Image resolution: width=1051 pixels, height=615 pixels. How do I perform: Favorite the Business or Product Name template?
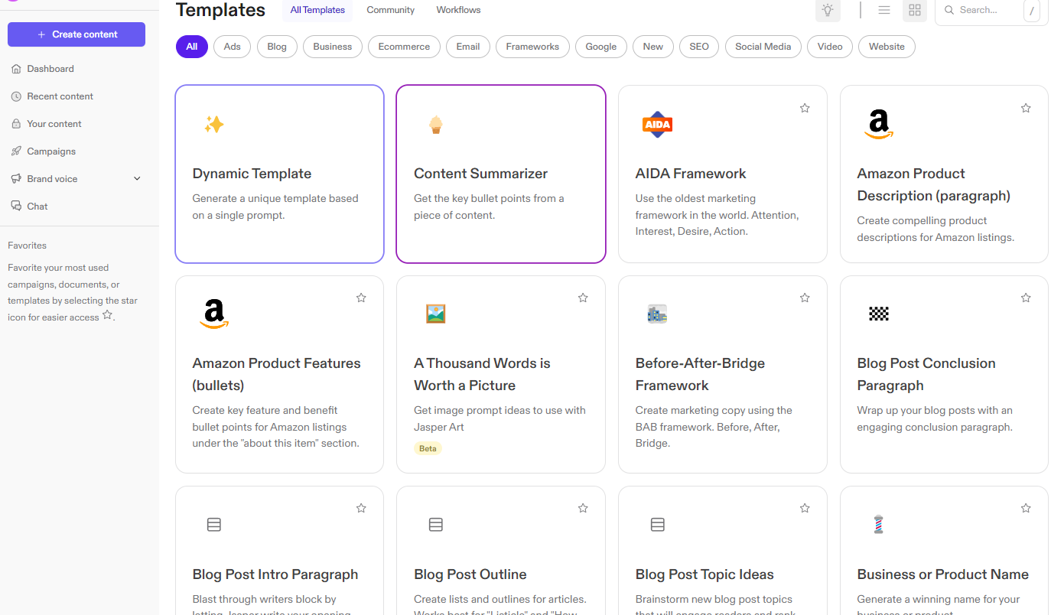click(1026, 508)
